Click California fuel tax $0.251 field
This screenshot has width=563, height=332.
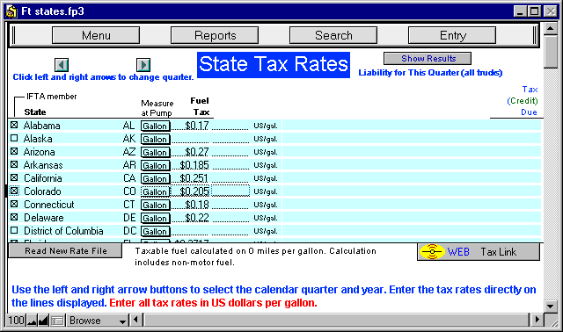[x=190, y=178]
